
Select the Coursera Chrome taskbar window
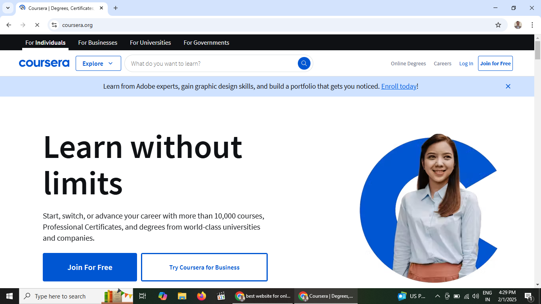(x=326, y=296)
